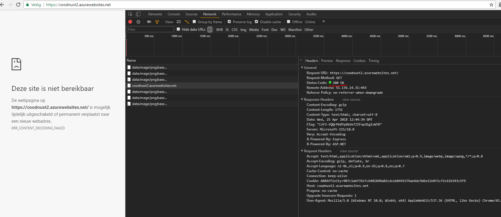Activate the inspect element picker tool
The height and width of the screenshot is (217, 501).
pos(130,14)
